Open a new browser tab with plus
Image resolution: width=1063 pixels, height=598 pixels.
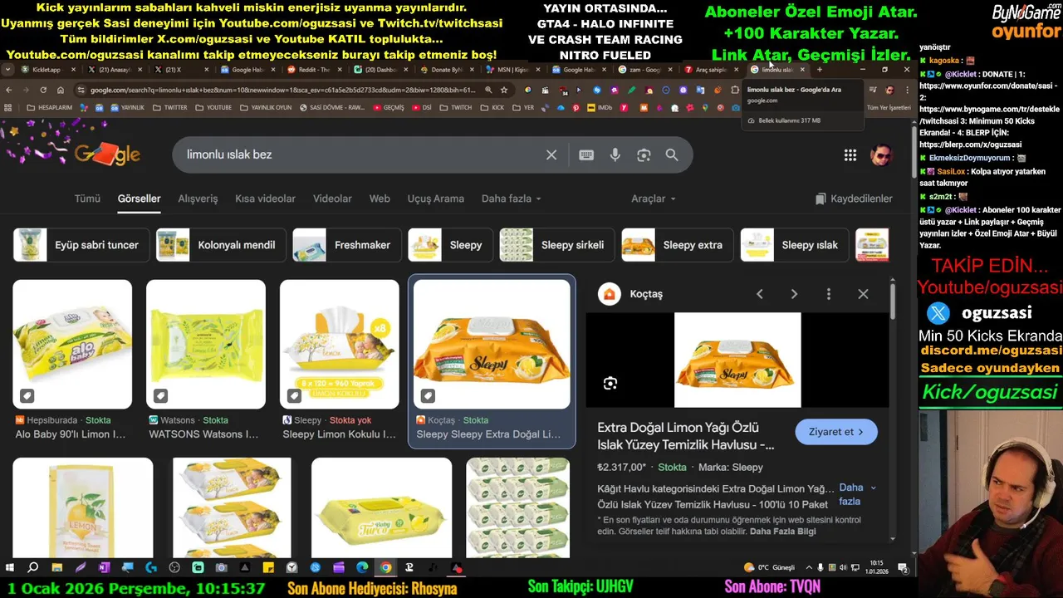tap(819, 70)
